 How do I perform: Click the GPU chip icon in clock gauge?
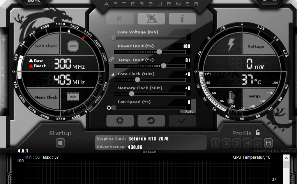[73, 46]
